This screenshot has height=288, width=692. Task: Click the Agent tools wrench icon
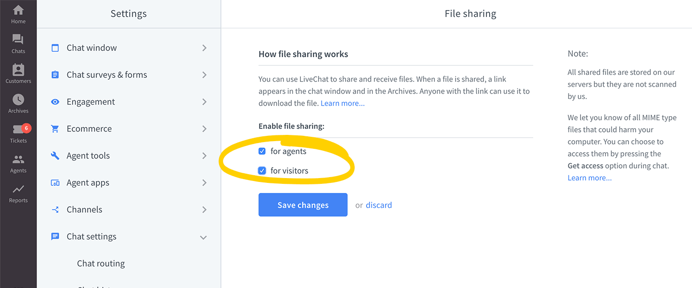[55, 155]
